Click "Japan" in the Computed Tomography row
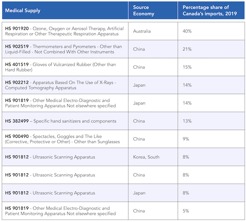This screenshot has width=246, height=222. [139, 85]
